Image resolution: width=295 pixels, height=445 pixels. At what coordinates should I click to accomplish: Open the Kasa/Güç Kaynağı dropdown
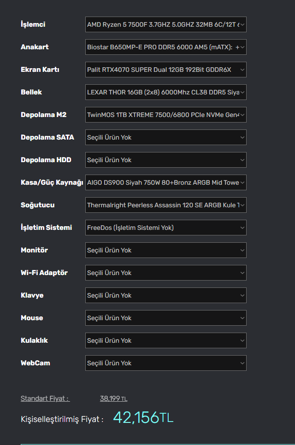[165, 182]
